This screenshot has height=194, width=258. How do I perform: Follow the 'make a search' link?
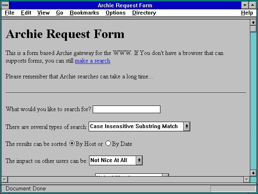tap(92, 61)
